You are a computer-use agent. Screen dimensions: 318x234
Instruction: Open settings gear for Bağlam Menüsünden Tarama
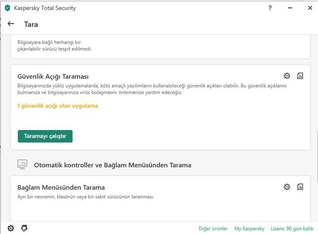[287, 187]
